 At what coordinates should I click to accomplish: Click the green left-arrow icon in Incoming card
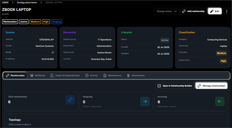[220, 101]
